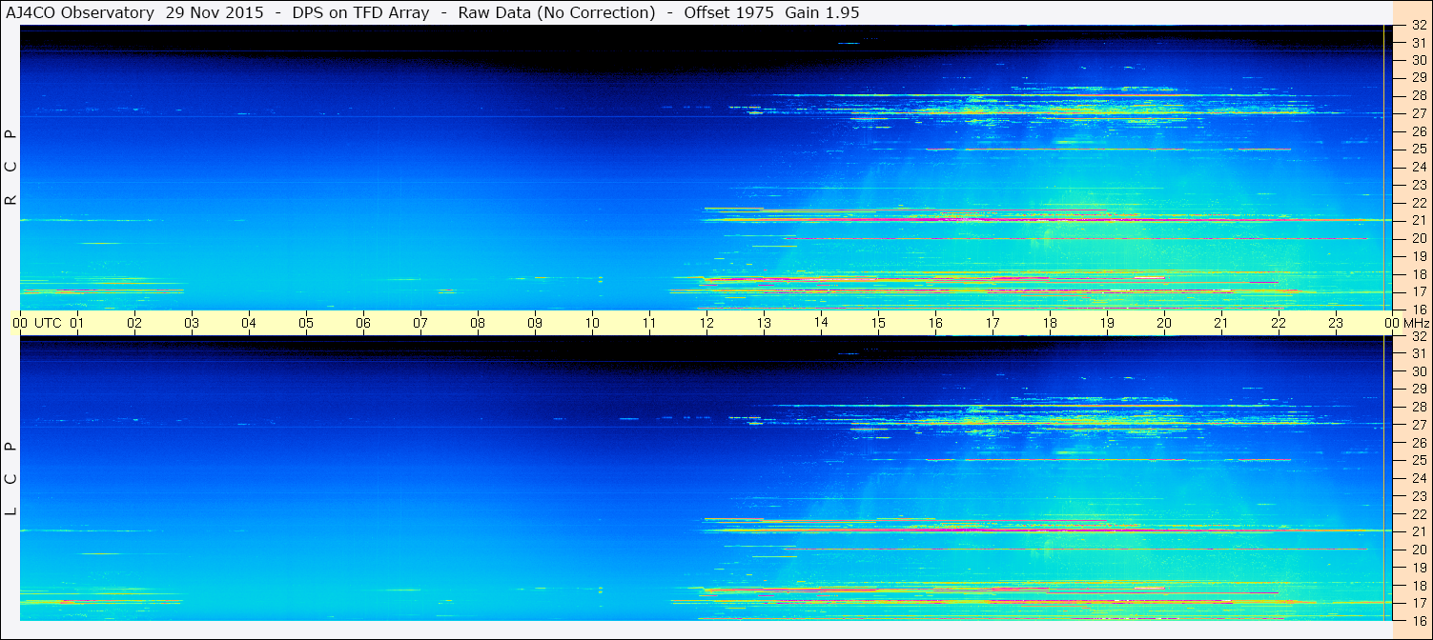Click the 23 hour time marker

[x=1336, y=323]
